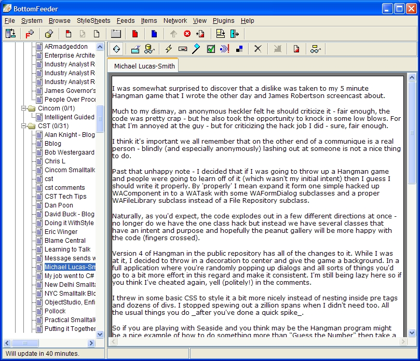
Task: Click the red F plus add feed icon
Action: tap(29, 34)
